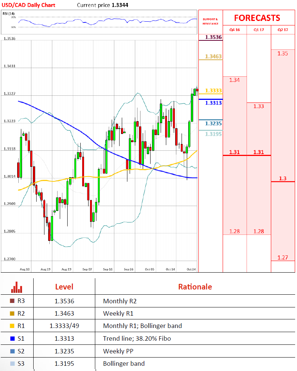Click the Q4 16 forecast mean 1.31

click(234, 152)
